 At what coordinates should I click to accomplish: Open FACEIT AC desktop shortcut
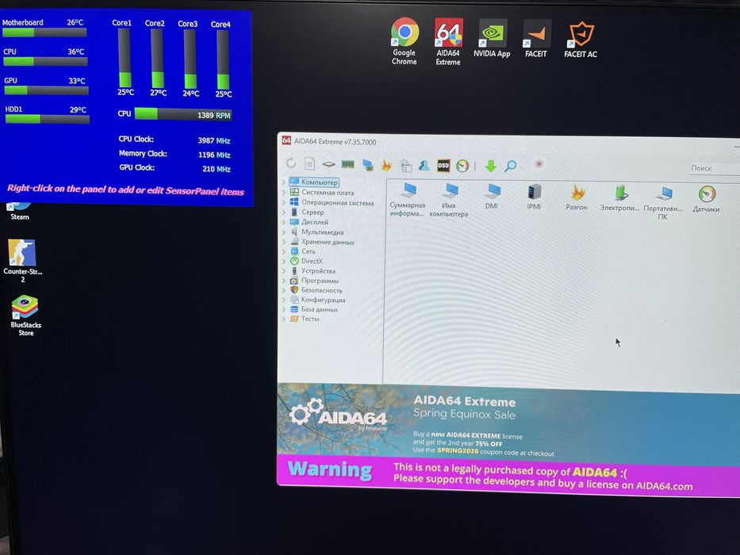[x=581, y=40]
